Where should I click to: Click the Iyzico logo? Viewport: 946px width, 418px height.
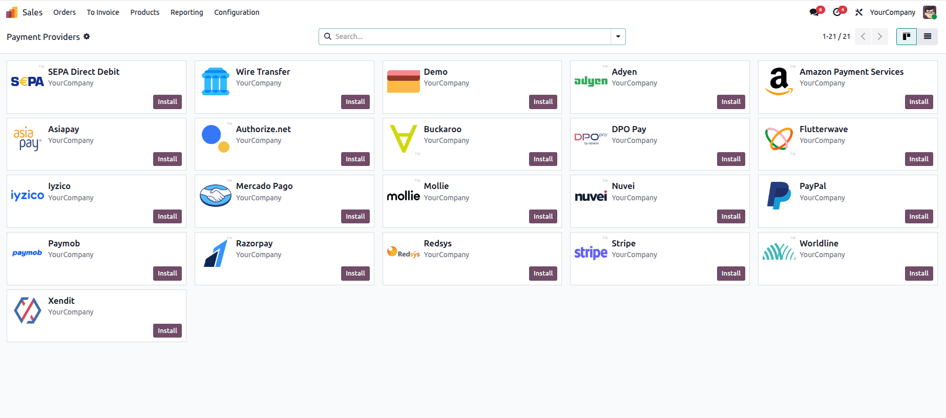(28, 195)
